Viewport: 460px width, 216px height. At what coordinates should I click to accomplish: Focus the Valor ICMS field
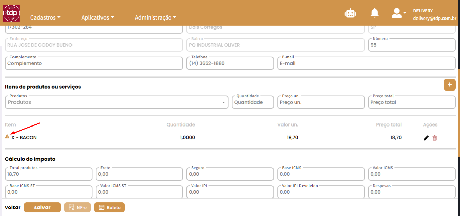click(x=412, y=174)
